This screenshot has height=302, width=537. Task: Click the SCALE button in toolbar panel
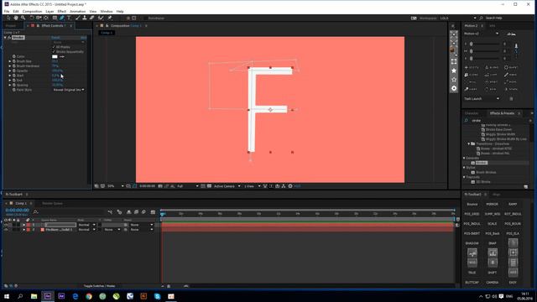coord(493,224)
